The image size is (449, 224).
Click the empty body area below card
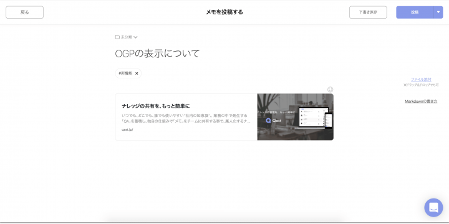pyautogui.click(x=224, y=177)
